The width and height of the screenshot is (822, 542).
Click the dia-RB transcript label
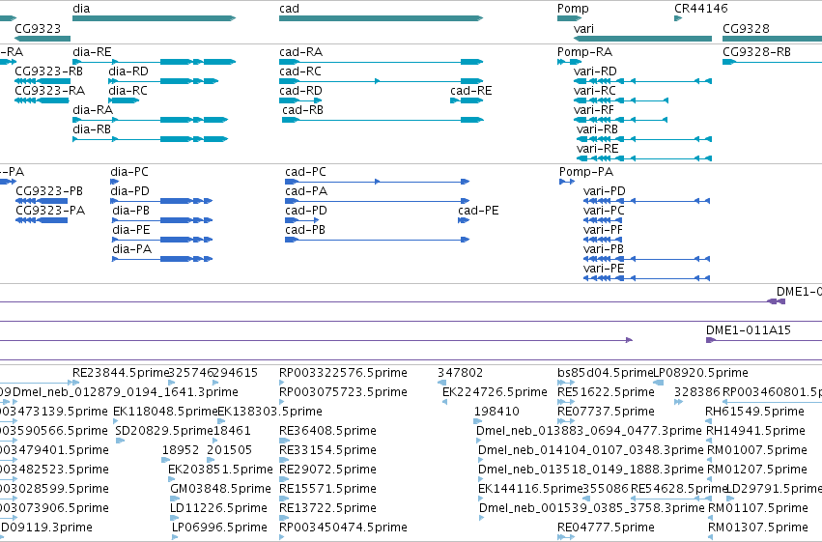pos(92,129)
